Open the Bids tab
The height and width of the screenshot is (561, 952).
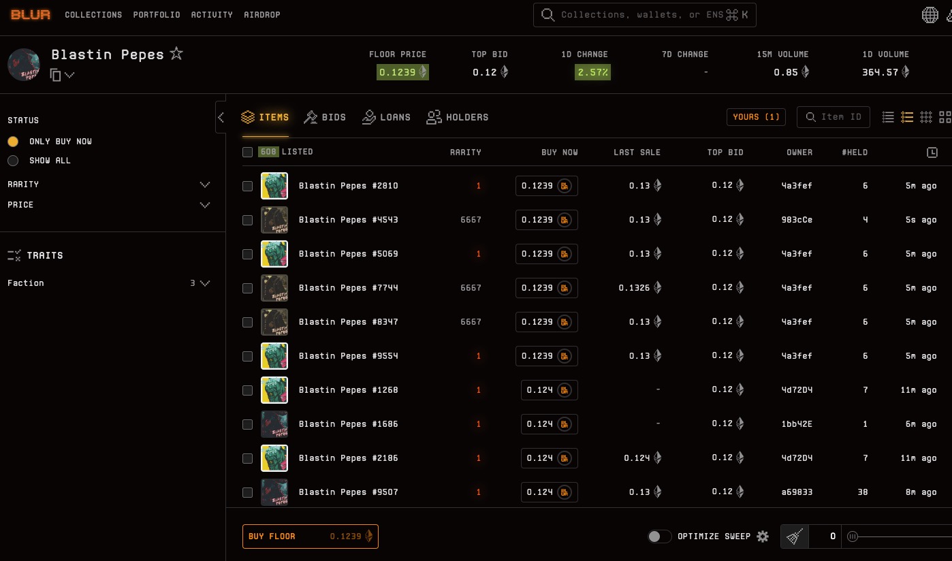click(325, 117)
